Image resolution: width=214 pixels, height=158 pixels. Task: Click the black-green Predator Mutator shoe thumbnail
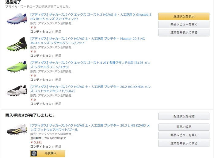pyautogui.click(x=17, y=44)
